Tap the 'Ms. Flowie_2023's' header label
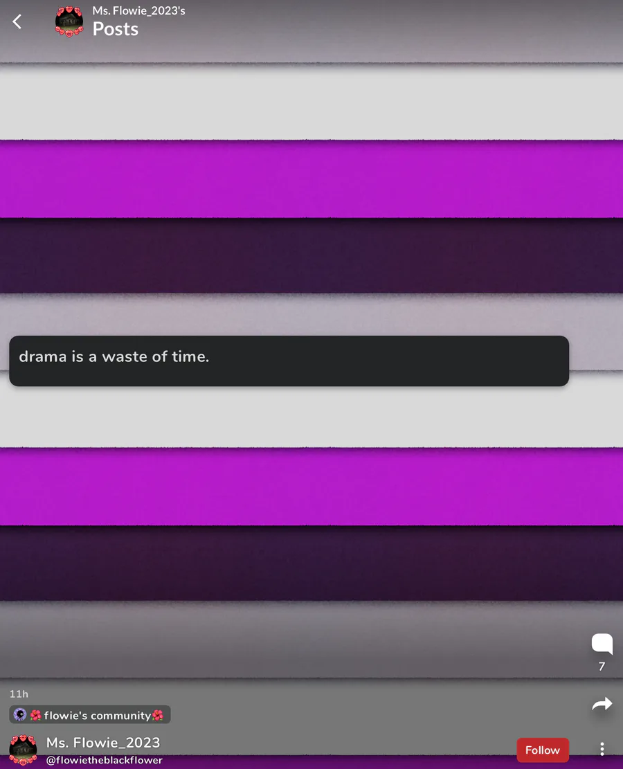The width and height of the screenshot is (623, 769). click(139, 11)
